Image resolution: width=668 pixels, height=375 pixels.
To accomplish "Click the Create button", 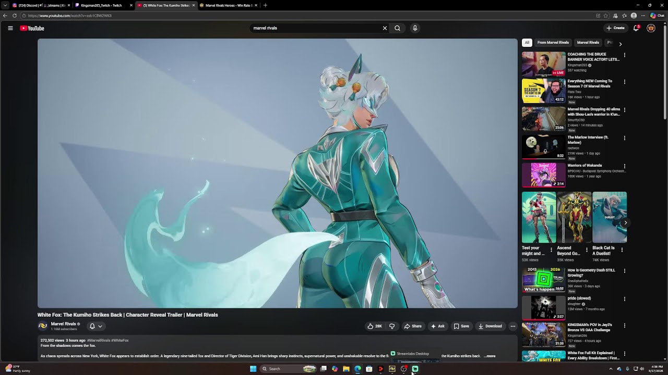I will (615, 28).
